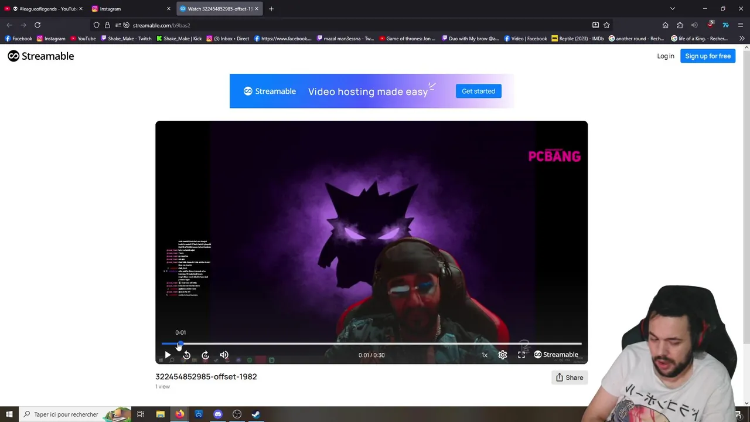Open the Duo with My brow bookmark
750x422 pixels.
[x=470, y=39]
